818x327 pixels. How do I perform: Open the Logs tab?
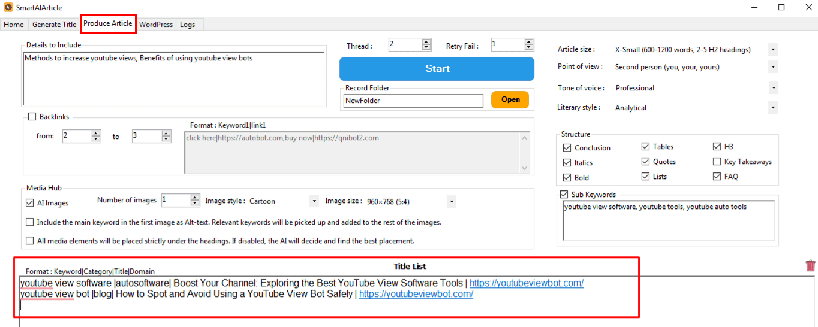click(x=187, y=25)
